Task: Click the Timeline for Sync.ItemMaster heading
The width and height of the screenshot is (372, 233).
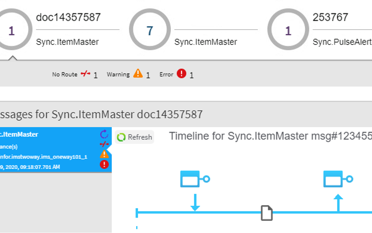Action: pyautogui.click(x=270, y=136)
